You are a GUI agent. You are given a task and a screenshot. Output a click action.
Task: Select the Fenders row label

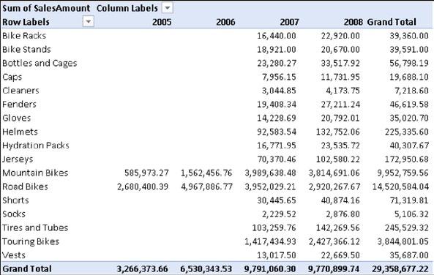pos(19,105)
